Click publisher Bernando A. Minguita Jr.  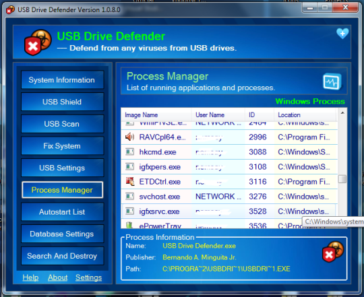[199, 257]
